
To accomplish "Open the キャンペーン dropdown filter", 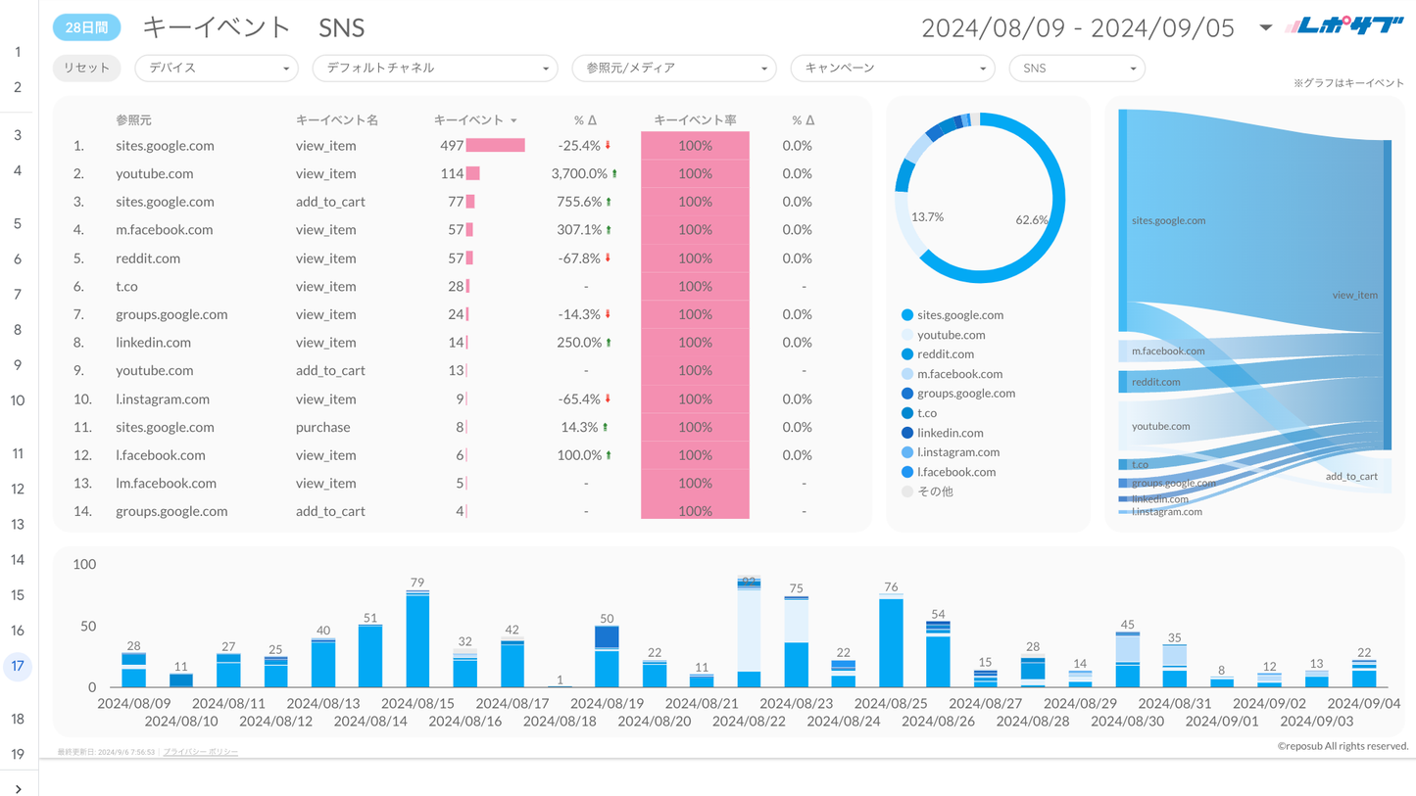I will (893, 69).
